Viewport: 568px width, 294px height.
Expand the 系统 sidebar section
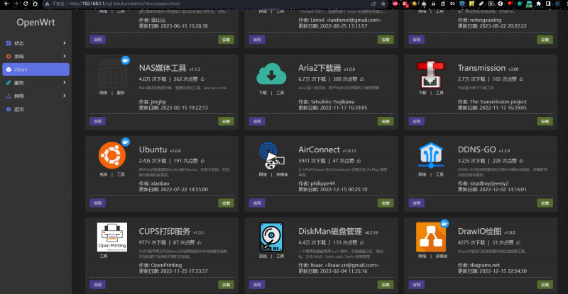tap(35, 56)
